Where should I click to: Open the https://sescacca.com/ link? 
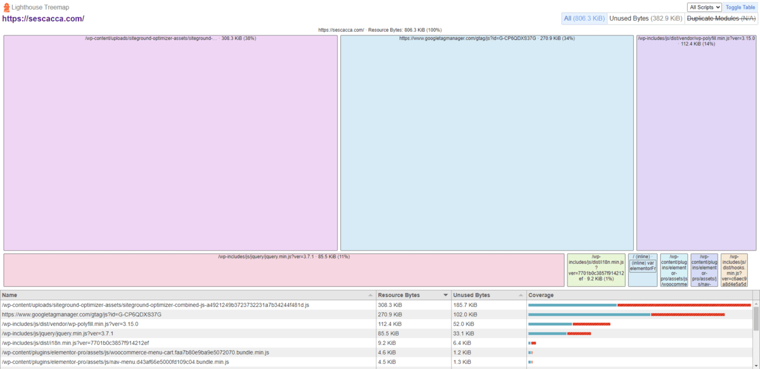43,18
